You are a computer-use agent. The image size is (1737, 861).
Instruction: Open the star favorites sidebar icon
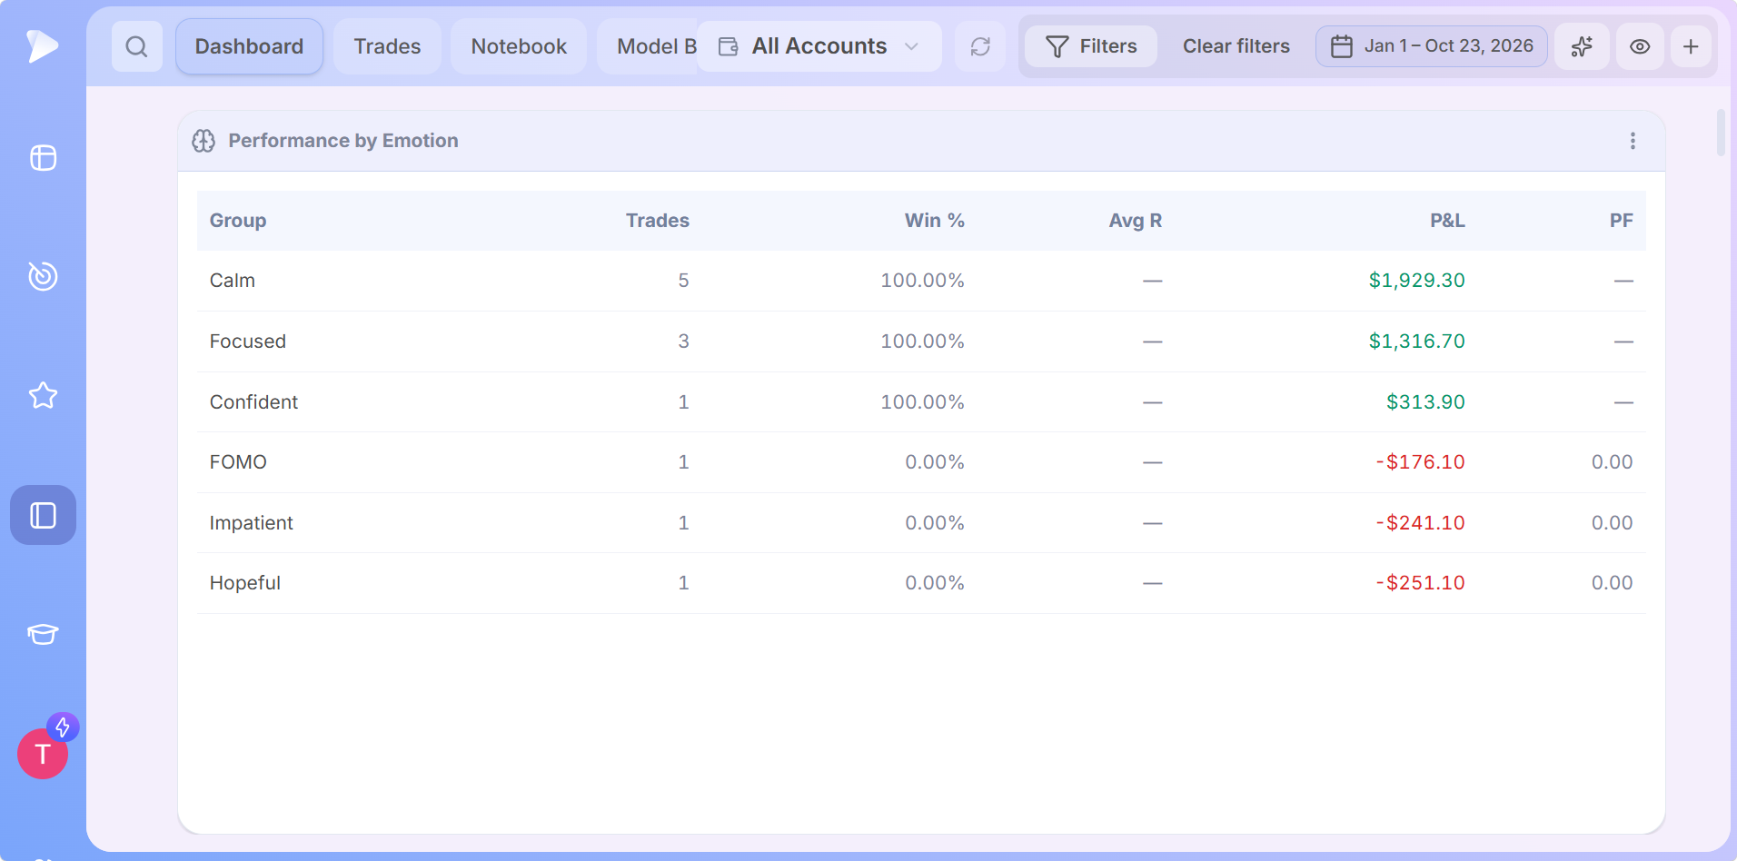click(x=43, y=395)
